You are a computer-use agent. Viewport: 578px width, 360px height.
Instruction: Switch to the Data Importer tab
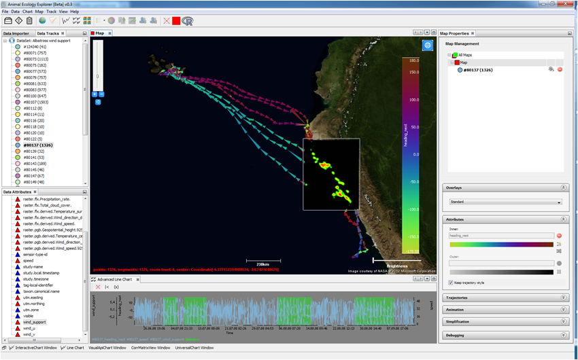coord(16,33)
